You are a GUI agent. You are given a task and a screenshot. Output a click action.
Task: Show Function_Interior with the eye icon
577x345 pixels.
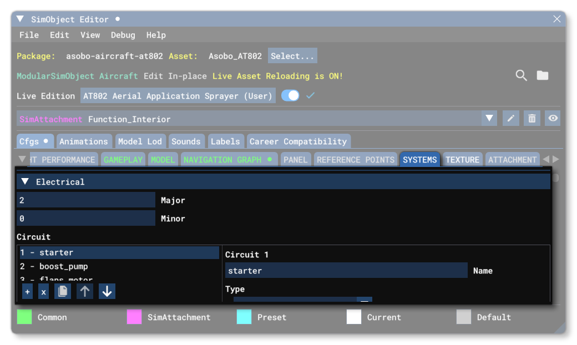[x=552, y=118]
